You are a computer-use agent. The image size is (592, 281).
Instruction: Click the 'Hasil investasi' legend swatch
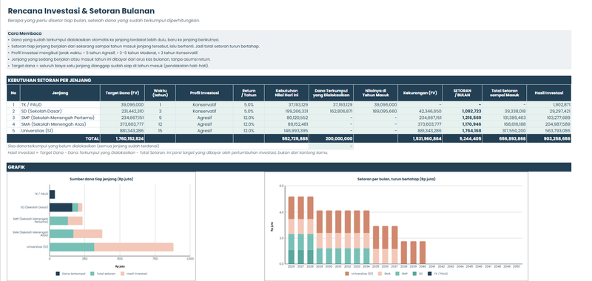pos(123,274)
